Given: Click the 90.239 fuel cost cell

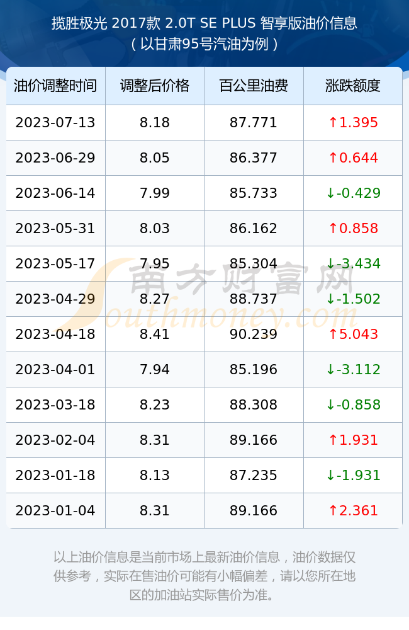Looking at the screenshot, I should (x=254, y=334).
